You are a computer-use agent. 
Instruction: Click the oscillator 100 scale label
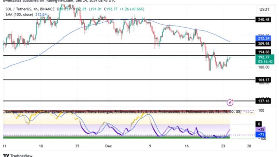tap(261, 110)
